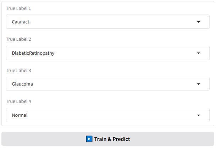Click the caret arrow beside Glaucoma

click(x=199, y=84)
